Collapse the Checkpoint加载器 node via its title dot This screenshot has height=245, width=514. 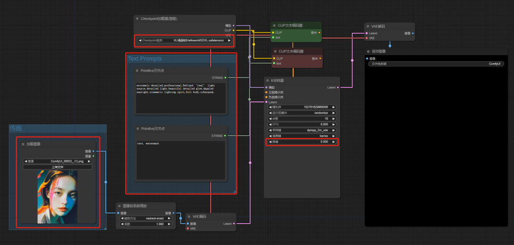point(137,19)
